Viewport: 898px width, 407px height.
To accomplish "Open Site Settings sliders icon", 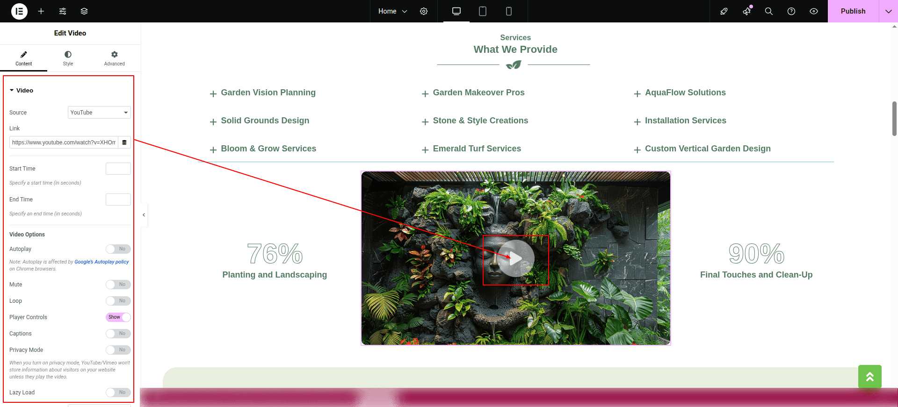I will point(63,11).
